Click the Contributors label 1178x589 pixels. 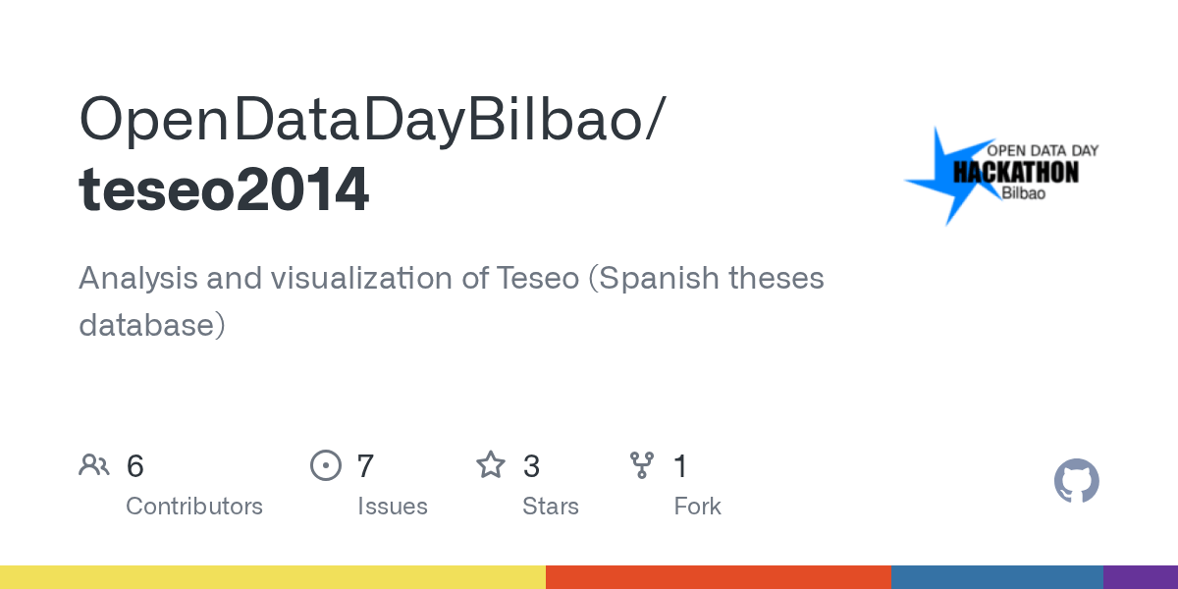click(x=194, y=507)
